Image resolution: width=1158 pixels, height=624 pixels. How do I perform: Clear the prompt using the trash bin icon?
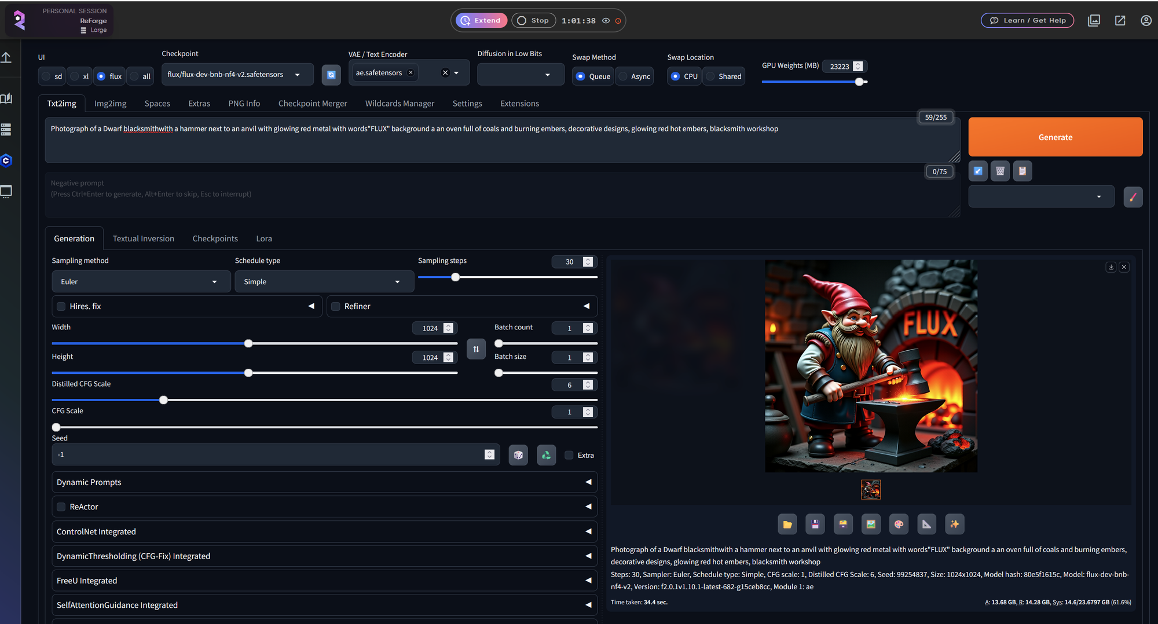1000,171
